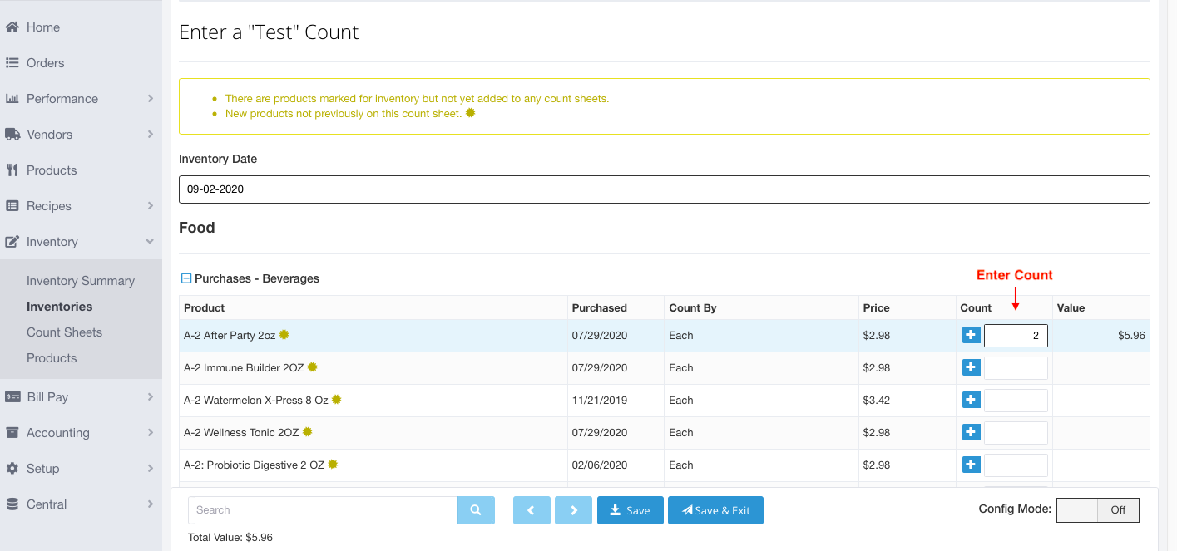Image resolution: width=1177 pixels, height=551 pixels.
Task: Click the Save button
Action: [630, 510]
